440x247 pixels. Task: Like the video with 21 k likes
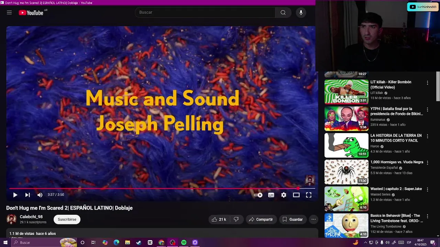(x=219, y=220)
